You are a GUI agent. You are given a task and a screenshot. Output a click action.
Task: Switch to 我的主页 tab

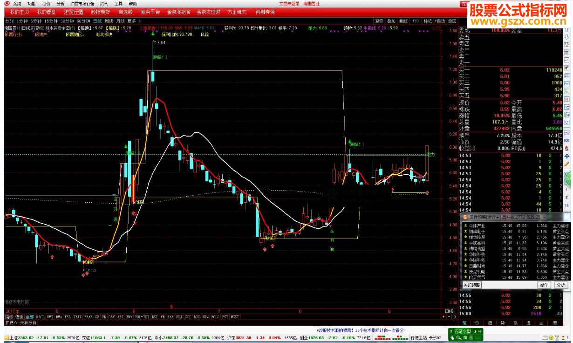pos(19,12)
